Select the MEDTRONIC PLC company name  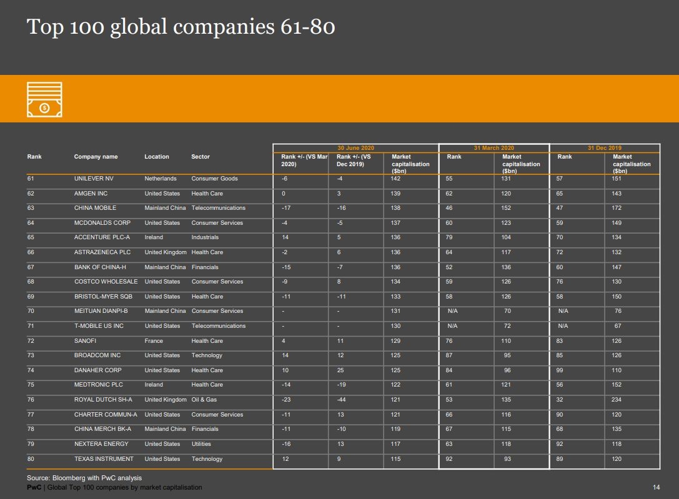coord(99,385)
